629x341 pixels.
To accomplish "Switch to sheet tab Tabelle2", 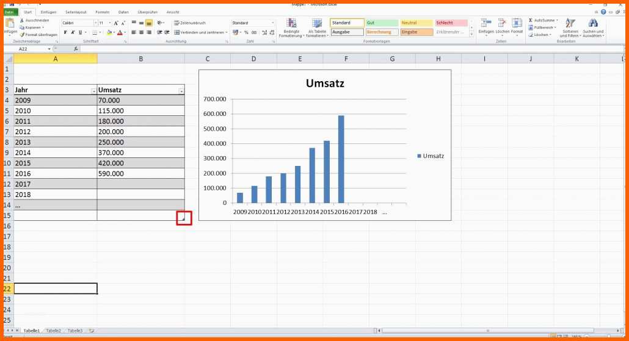I will [53, 331].
